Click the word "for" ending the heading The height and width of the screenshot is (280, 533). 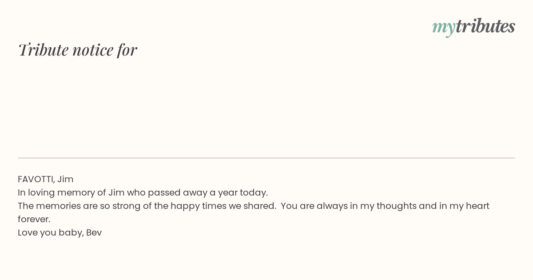[127, 50]
